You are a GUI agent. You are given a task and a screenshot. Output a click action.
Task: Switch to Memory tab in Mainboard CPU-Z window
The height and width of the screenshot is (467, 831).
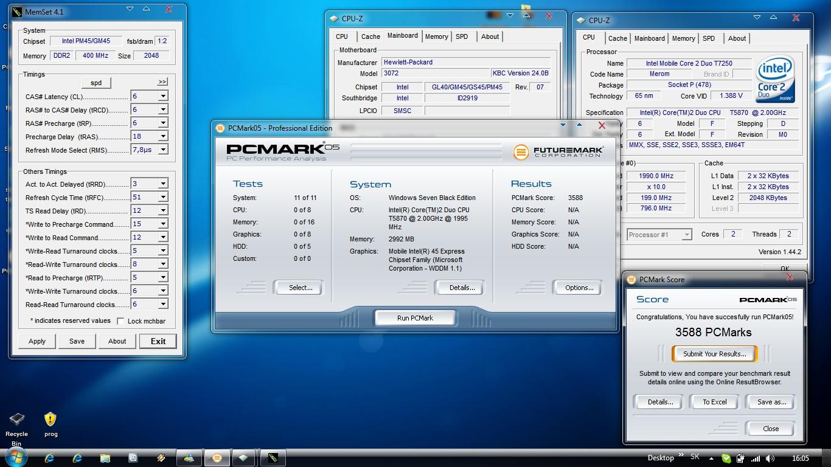tap(436, 36)
